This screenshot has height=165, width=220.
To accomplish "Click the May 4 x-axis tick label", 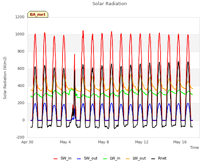I will pos(65,142).
